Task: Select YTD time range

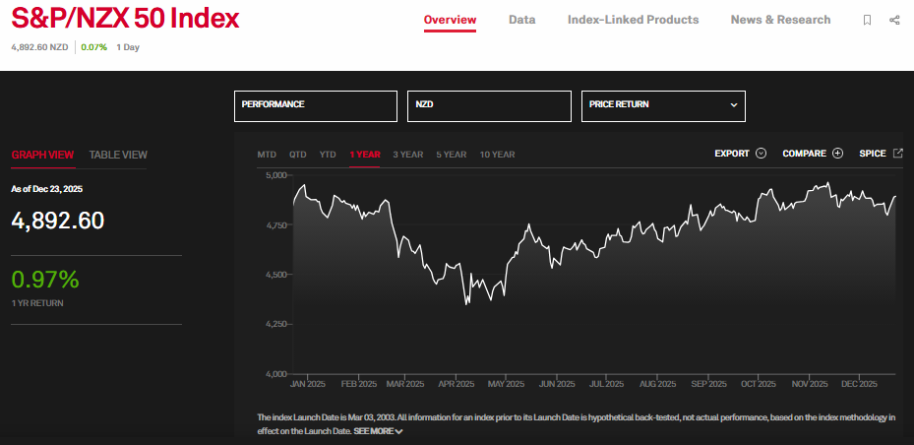Action: point(328,155)
